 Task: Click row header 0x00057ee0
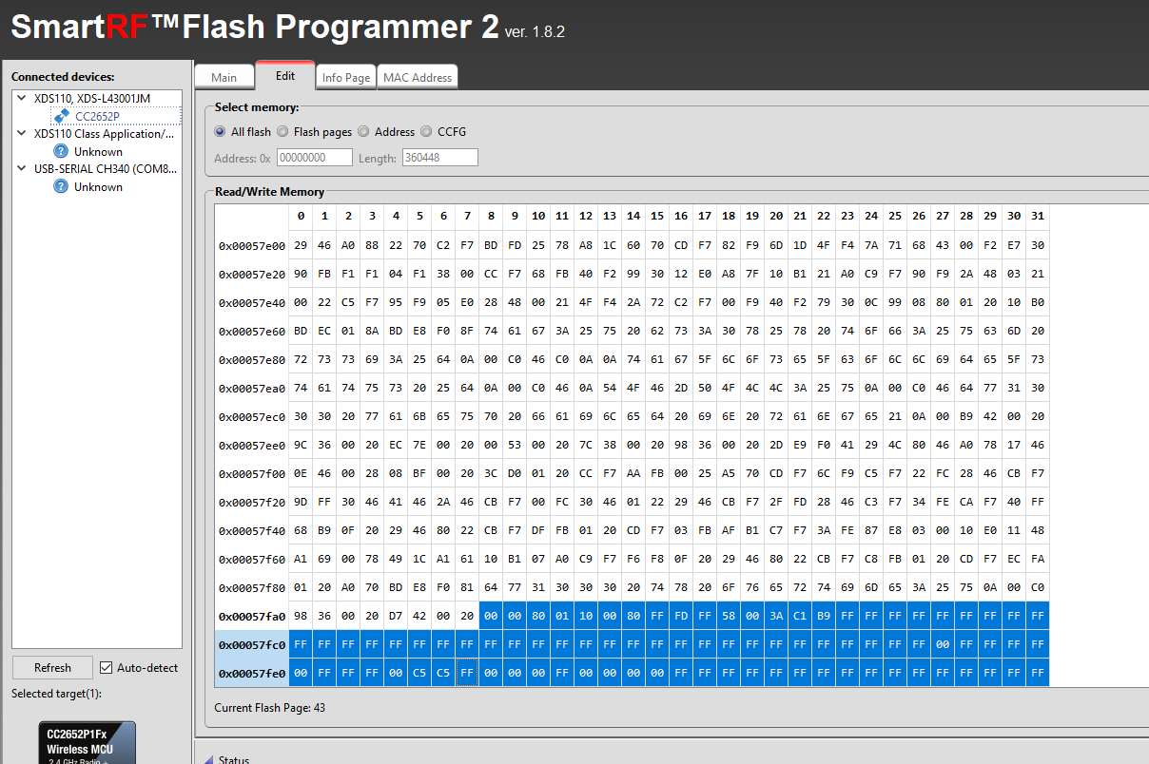[252, 445]
